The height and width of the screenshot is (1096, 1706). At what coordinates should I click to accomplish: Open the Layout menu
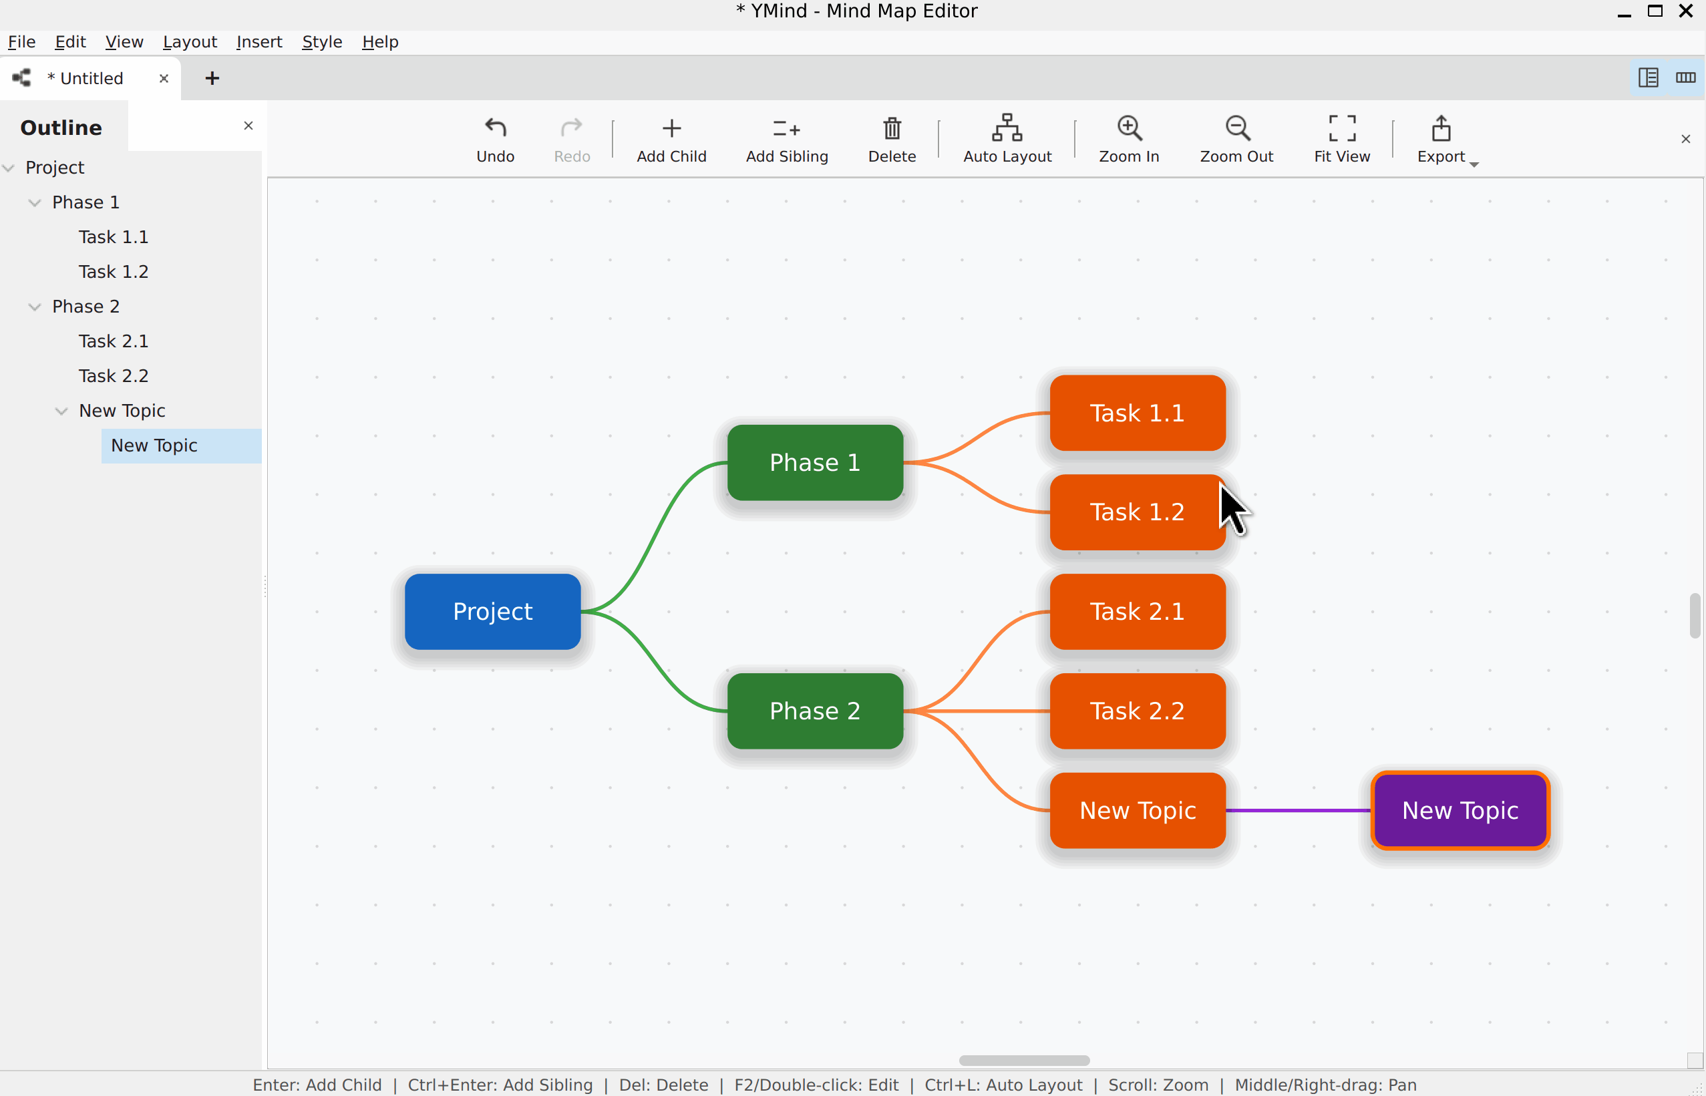click(189, 42)
